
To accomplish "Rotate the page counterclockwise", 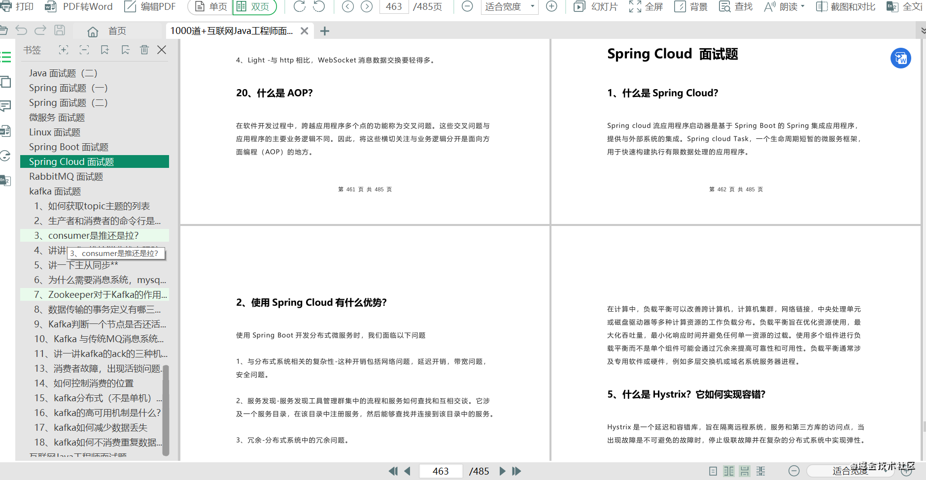I will 319,6.
